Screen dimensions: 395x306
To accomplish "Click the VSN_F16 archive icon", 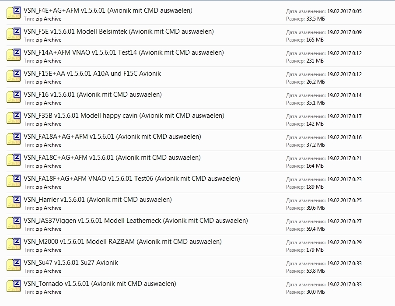I will pyautogui.click(x=14, y=97).
